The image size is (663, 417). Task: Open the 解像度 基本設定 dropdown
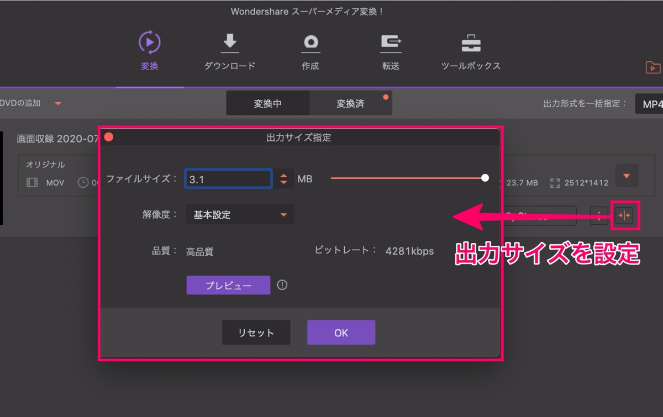240,214
